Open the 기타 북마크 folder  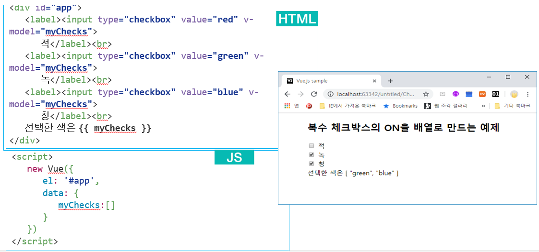[512, 106]
